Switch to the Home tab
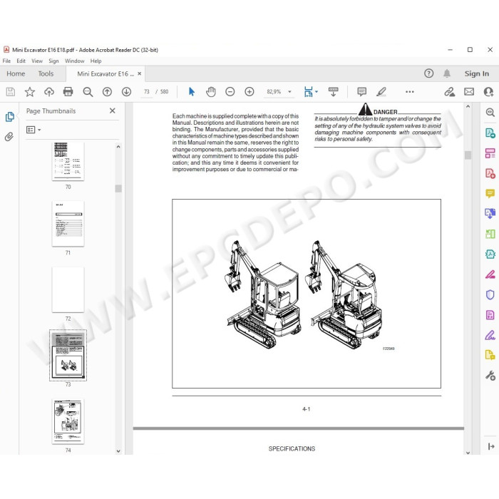Screen dimensions: 499x499 click(x=16, y=73)
